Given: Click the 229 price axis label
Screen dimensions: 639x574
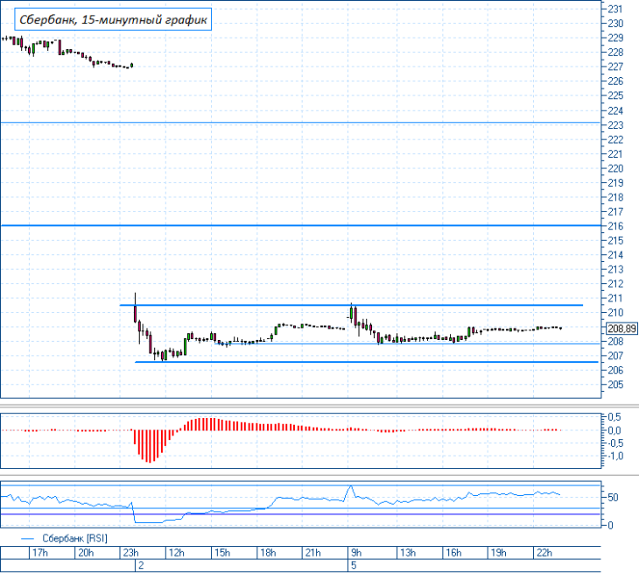Looking at the screenshot, I should 615,38.
